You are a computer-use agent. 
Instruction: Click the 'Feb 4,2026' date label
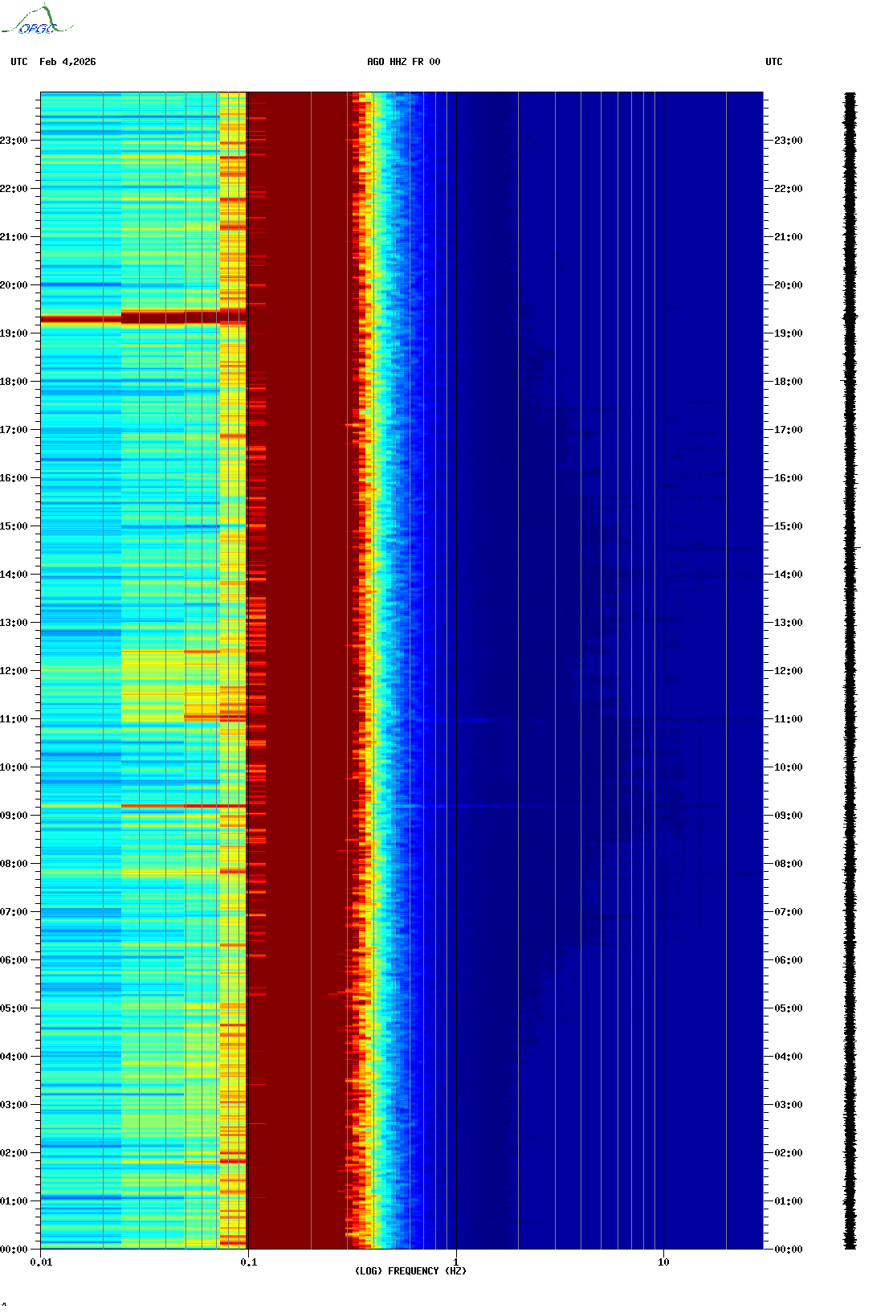click(67, 62)
